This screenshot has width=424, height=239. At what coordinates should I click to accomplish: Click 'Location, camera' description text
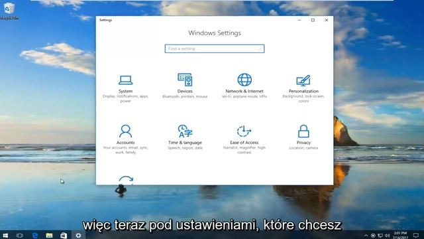pos(303,148)
